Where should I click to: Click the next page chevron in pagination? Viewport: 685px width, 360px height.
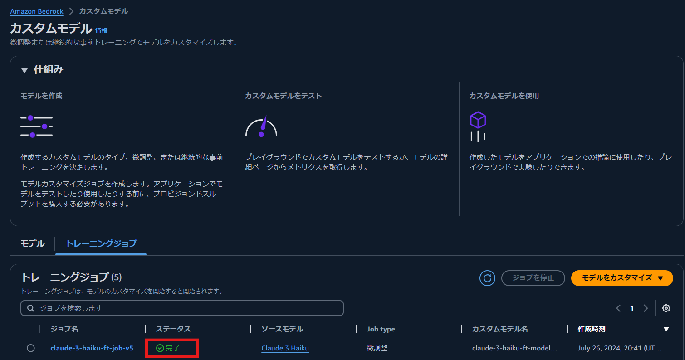click(646, 308)
